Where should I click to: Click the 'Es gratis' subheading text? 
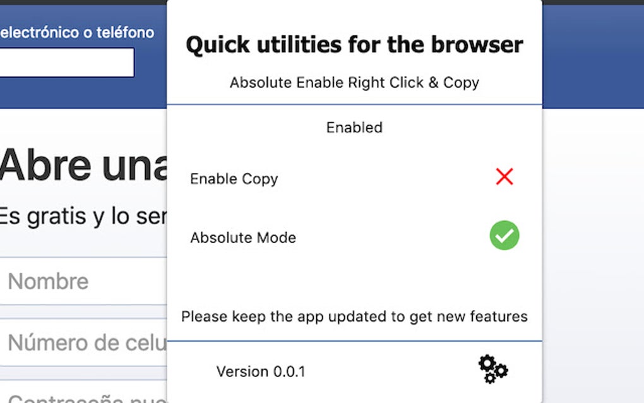pos(82,216)
